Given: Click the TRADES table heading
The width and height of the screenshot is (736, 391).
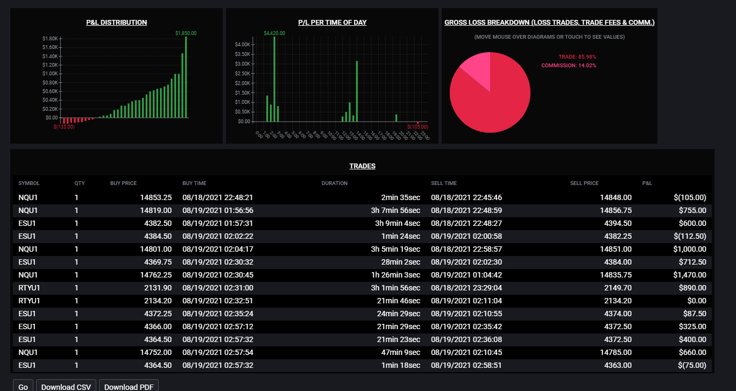Looking at the screenshot, I should 363,166.
